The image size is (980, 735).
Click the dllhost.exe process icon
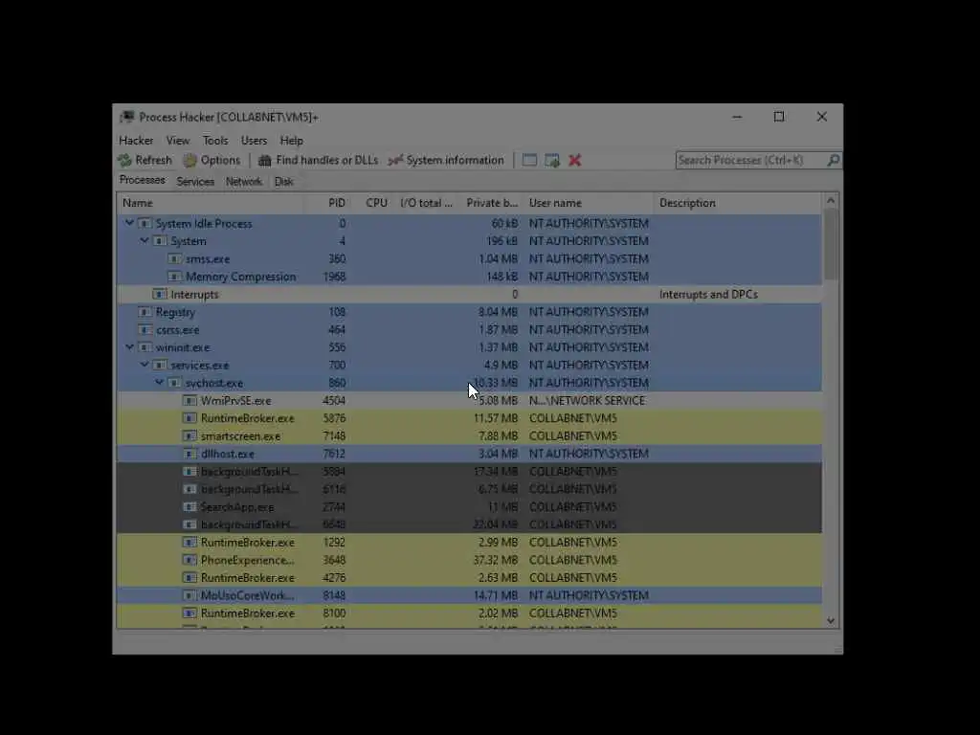(x=189, y=453)
